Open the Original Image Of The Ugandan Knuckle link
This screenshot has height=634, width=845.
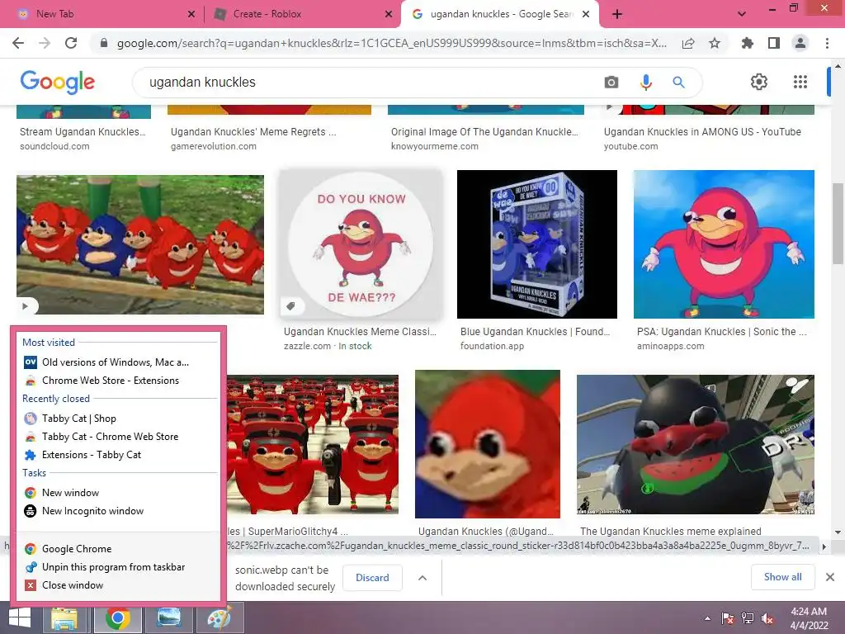[x=484, y=132]
